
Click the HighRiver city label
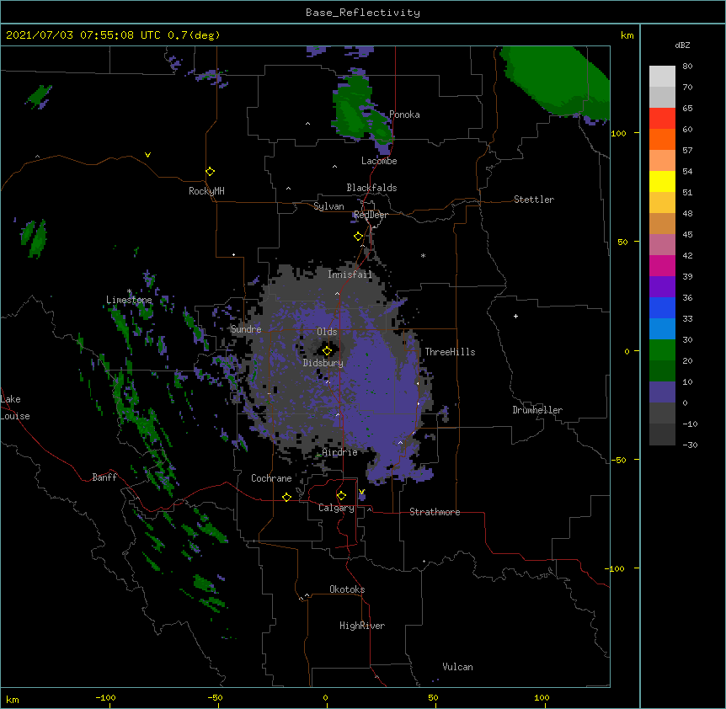pos(362,626)
